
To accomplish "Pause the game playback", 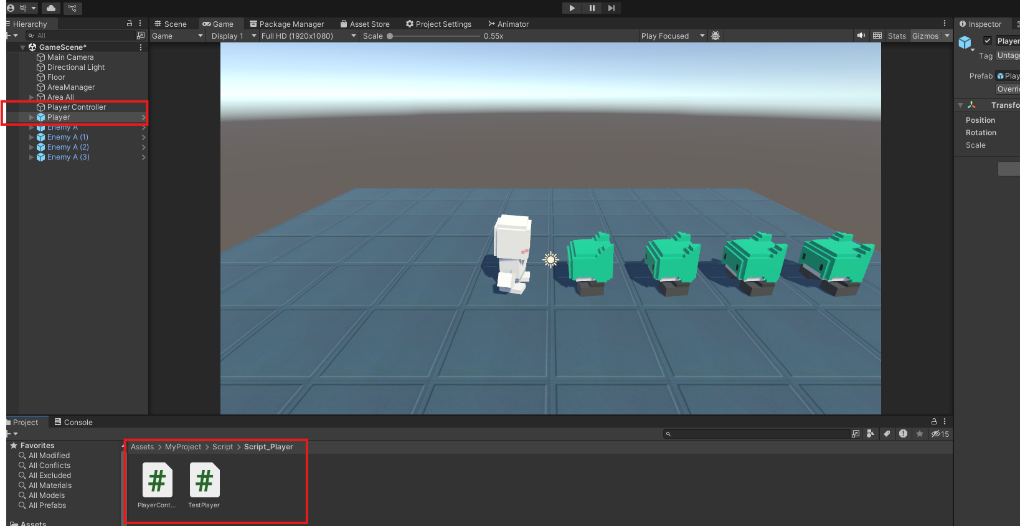I will (592, 8).
